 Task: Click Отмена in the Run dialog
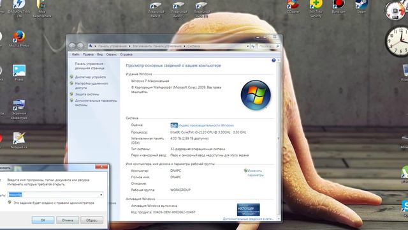click(x=68, y=220)
